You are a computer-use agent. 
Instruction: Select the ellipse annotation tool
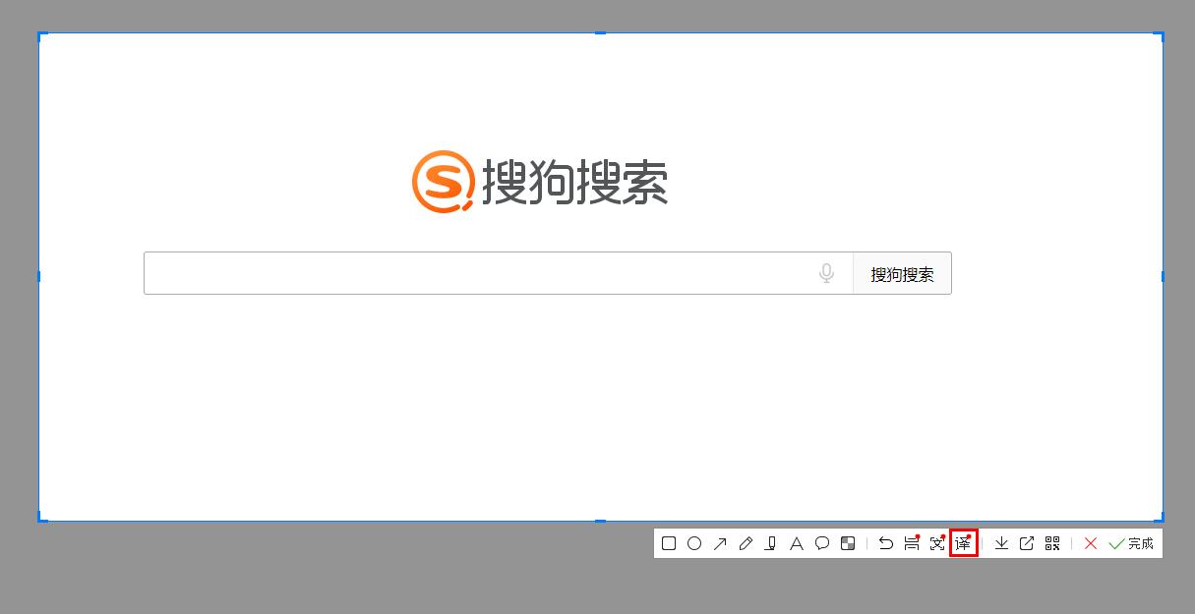(694, 542)
